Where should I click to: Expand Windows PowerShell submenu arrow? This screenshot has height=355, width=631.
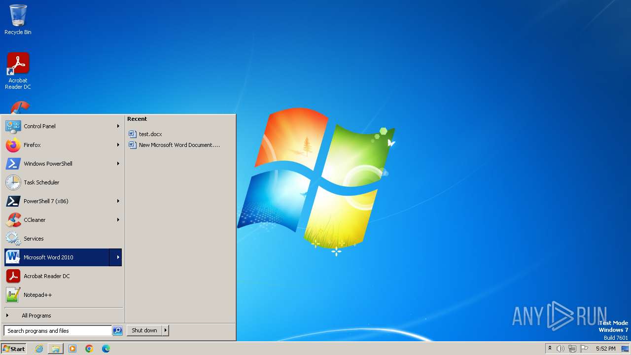pos(118,164)
